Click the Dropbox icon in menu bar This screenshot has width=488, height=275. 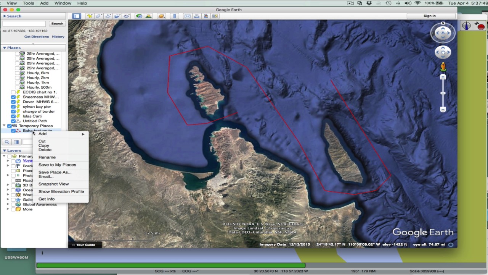pos(369,3)
